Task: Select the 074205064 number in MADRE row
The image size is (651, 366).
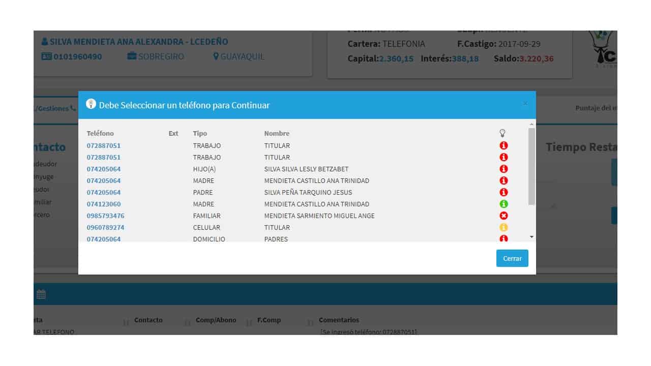Action: 104,180
